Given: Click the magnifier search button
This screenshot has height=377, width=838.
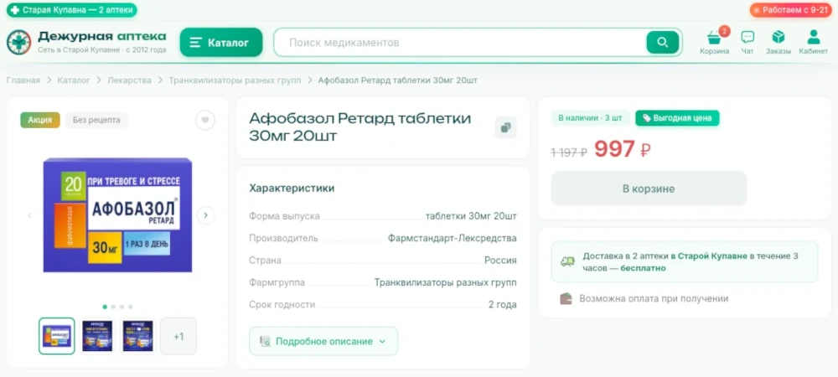Looking at the screenshot, I should pyautogui.click(x=662, y=42).
